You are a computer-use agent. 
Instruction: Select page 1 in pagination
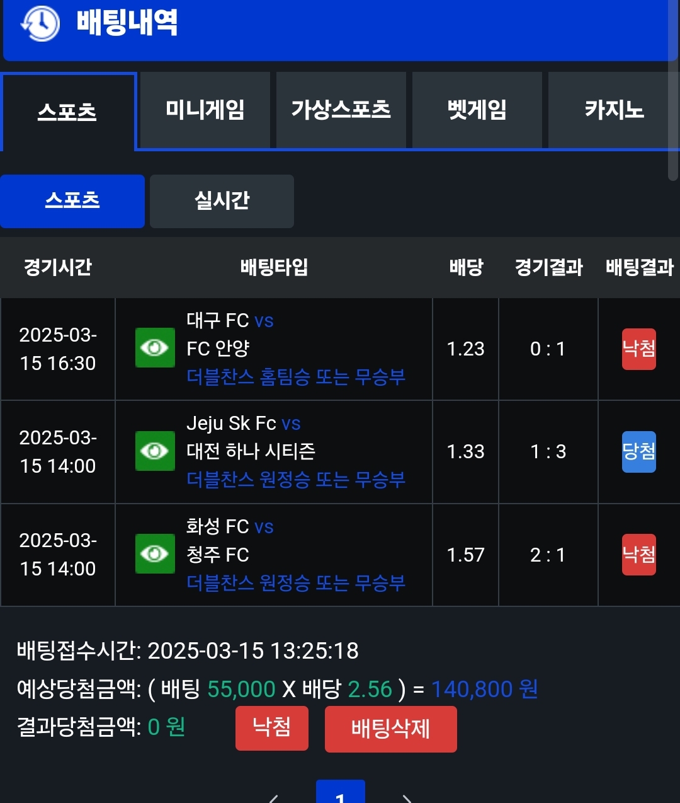(x=340, y=794)
